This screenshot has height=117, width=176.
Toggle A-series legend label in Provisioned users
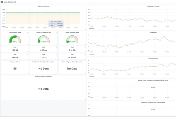click(x=92, y=76)
